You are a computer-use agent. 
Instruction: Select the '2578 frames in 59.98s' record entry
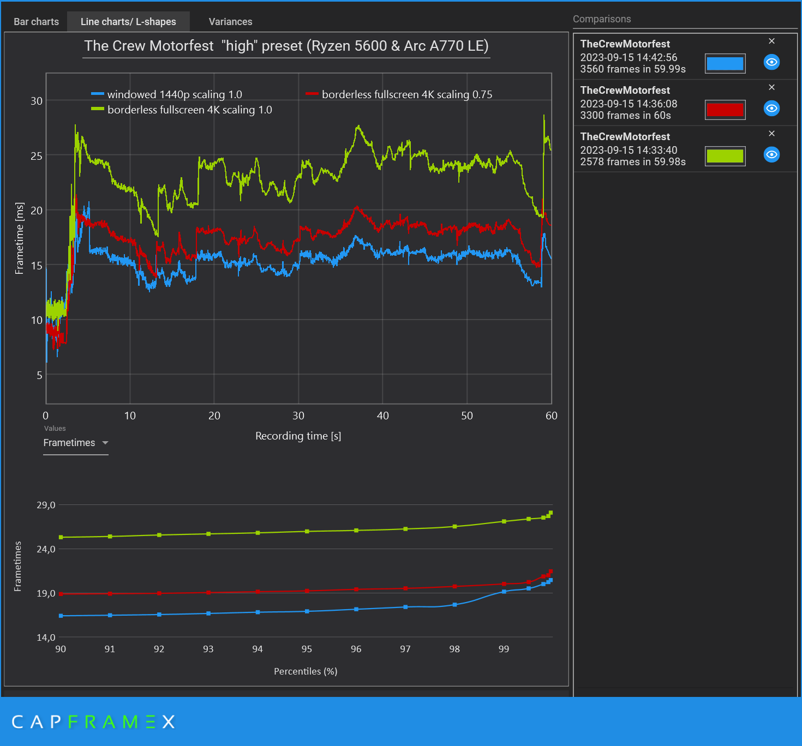pos(685,149)
